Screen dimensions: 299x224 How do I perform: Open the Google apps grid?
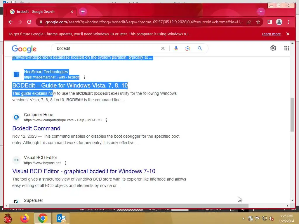287,48
